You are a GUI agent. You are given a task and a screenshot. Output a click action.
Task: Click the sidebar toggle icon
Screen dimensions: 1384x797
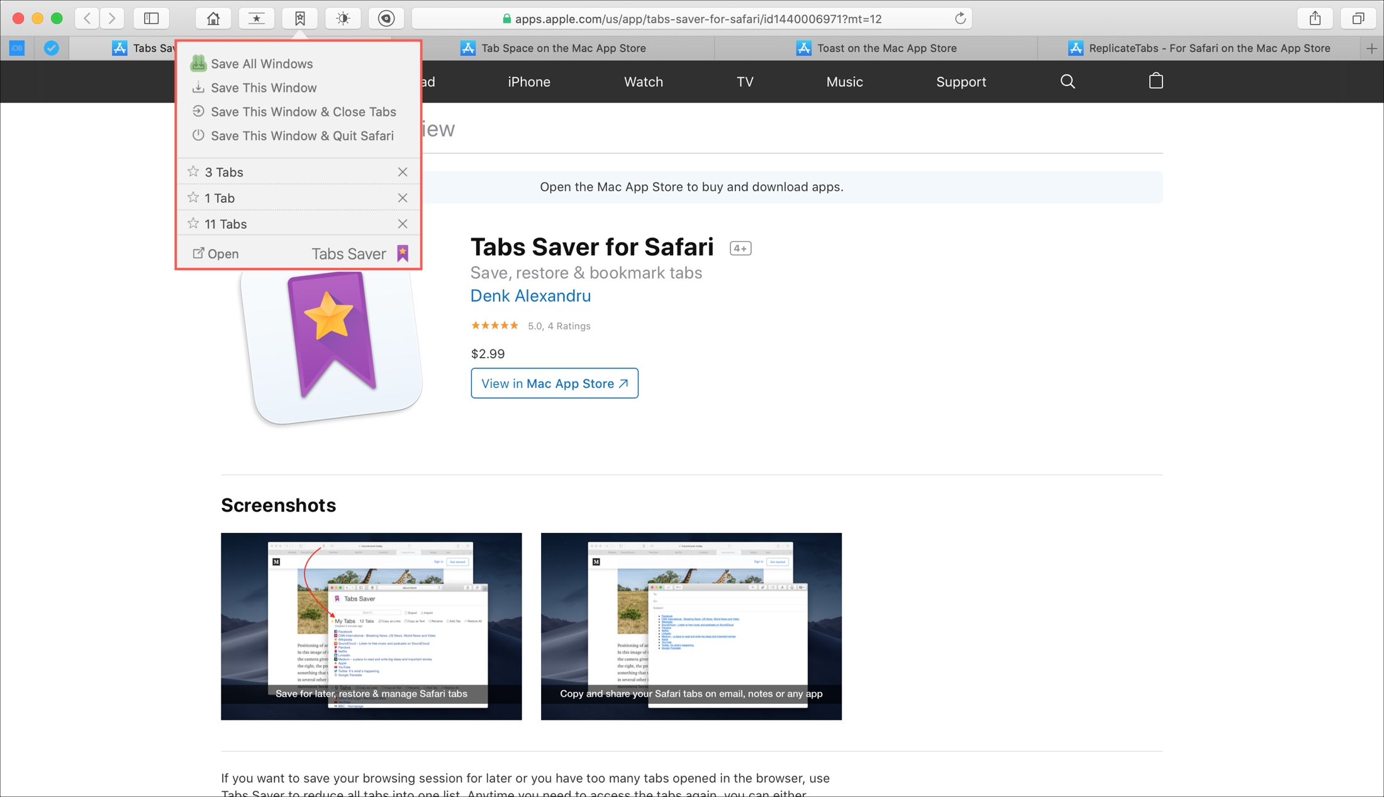coord(151,18)
